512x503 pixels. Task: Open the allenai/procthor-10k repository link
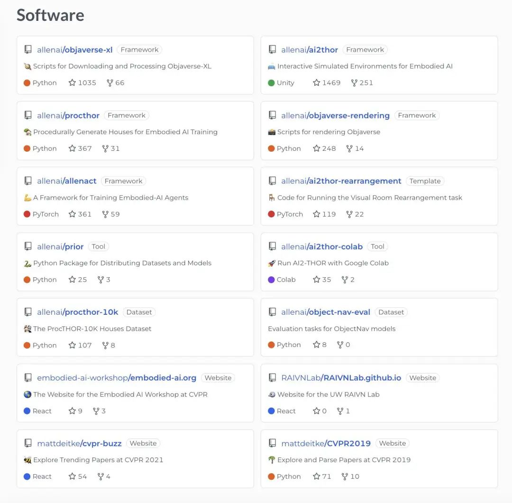(78, 312)
